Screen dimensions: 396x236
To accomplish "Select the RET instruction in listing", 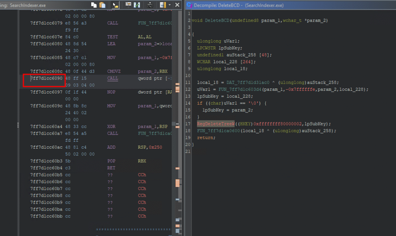I will point(111,168).
